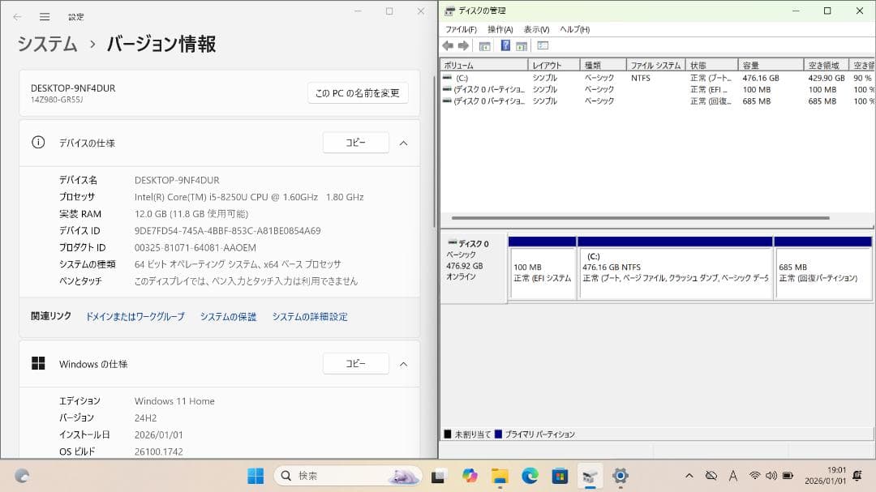Click the back arrow in Disk Management toolbar

pos(448,45)
